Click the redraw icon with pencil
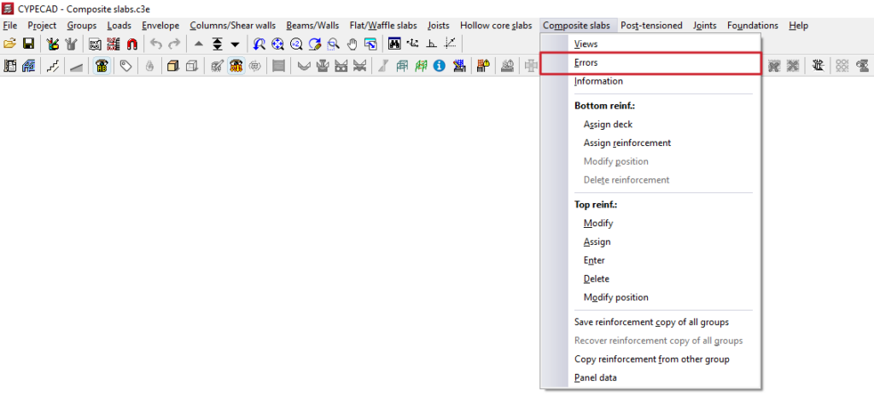The width and height of the screenshot is (874, 414). point(315,44)
